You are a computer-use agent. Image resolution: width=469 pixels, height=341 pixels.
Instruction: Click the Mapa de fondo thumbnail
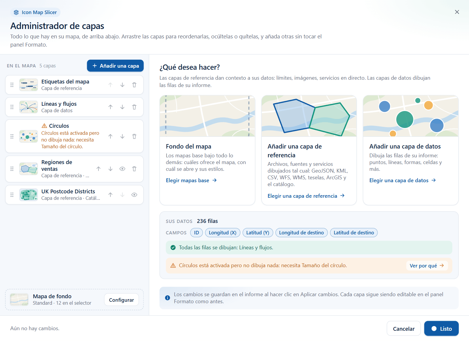(19, 300)
